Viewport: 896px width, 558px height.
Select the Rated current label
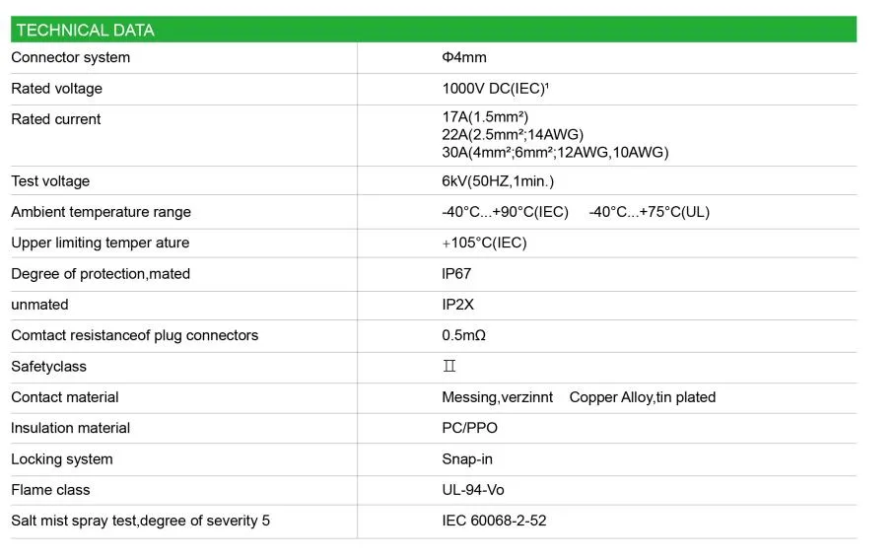(x=56, y=119)
